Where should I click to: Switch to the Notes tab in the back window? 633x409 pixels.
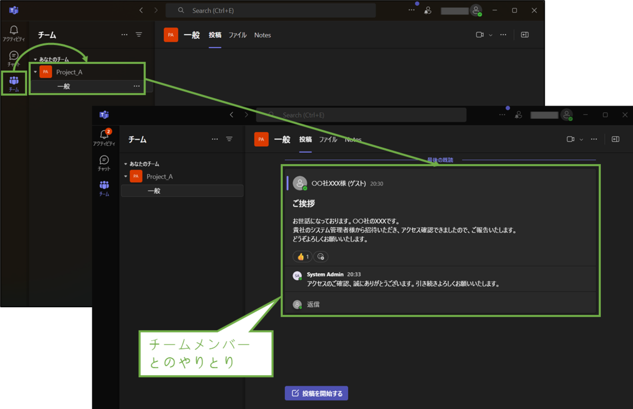(263, 35)
